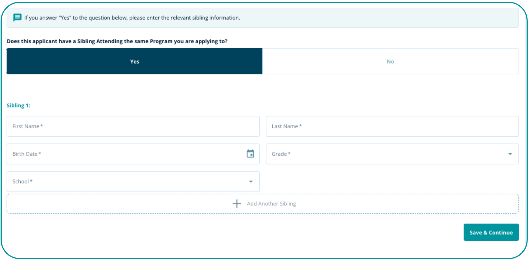
Task: Click the Add Another Sibling label
Action: point(271,204)
